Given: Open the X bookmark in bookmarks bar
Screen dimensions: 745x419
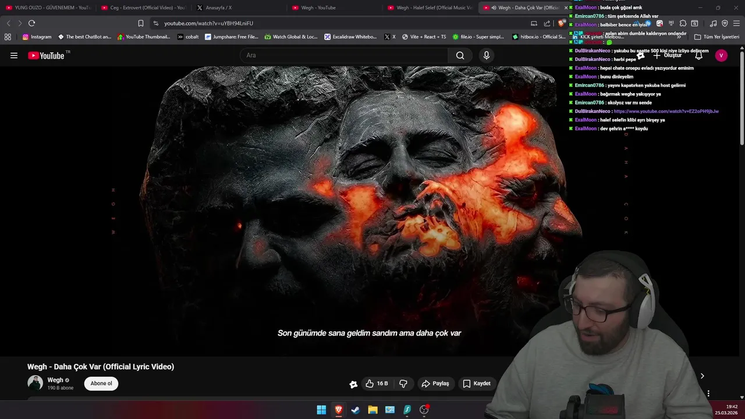Looking at the screenshot, I should (x=390, y=37).
